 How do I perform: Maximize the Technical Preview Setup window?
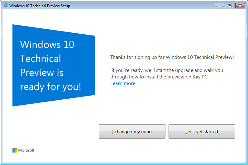click(x=230, y=6)
